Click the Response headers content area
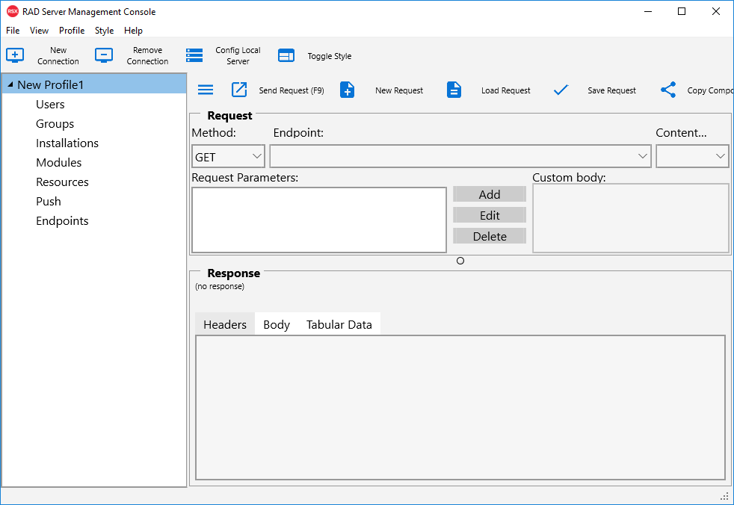The width and height of the screenshot is (734, 505). [460, 407]
